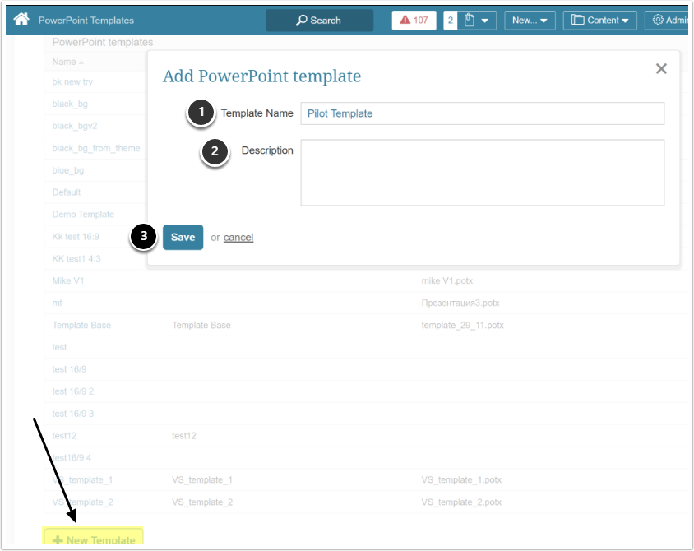Save the new PowerPoint template
The width and height of the screenshot is (694, 551).
183,237
